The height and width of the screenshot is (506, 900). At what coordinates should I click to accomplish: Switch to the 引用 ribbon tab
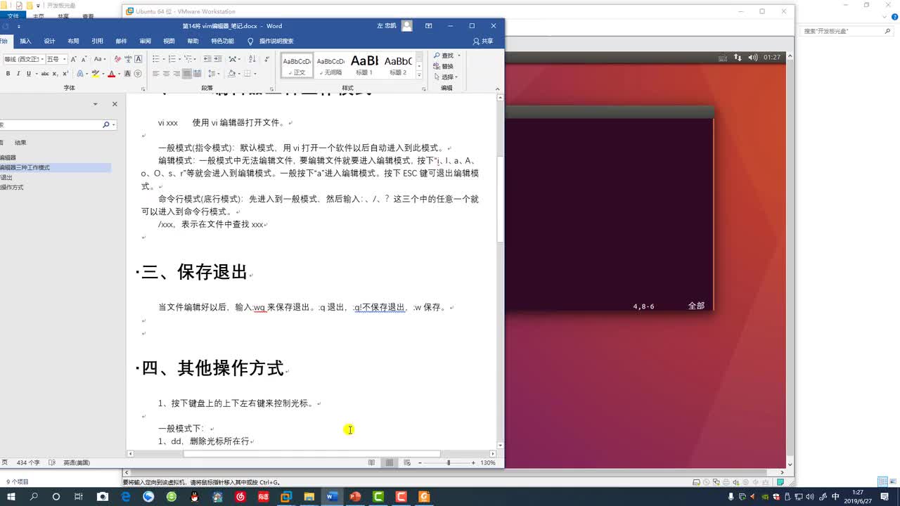point(97,41)
